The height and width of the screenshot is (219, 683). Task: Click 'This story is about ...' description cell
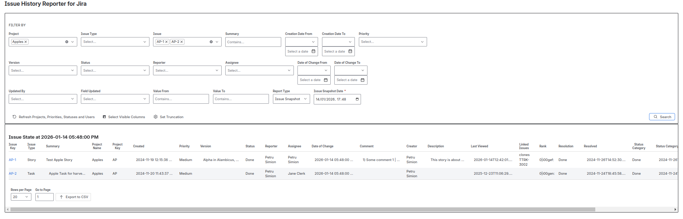click(447, 160)
